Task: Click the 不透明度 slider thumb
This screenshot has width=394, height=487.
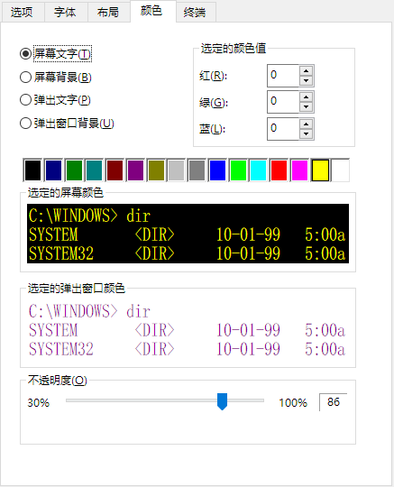Action: coord(222,401)
